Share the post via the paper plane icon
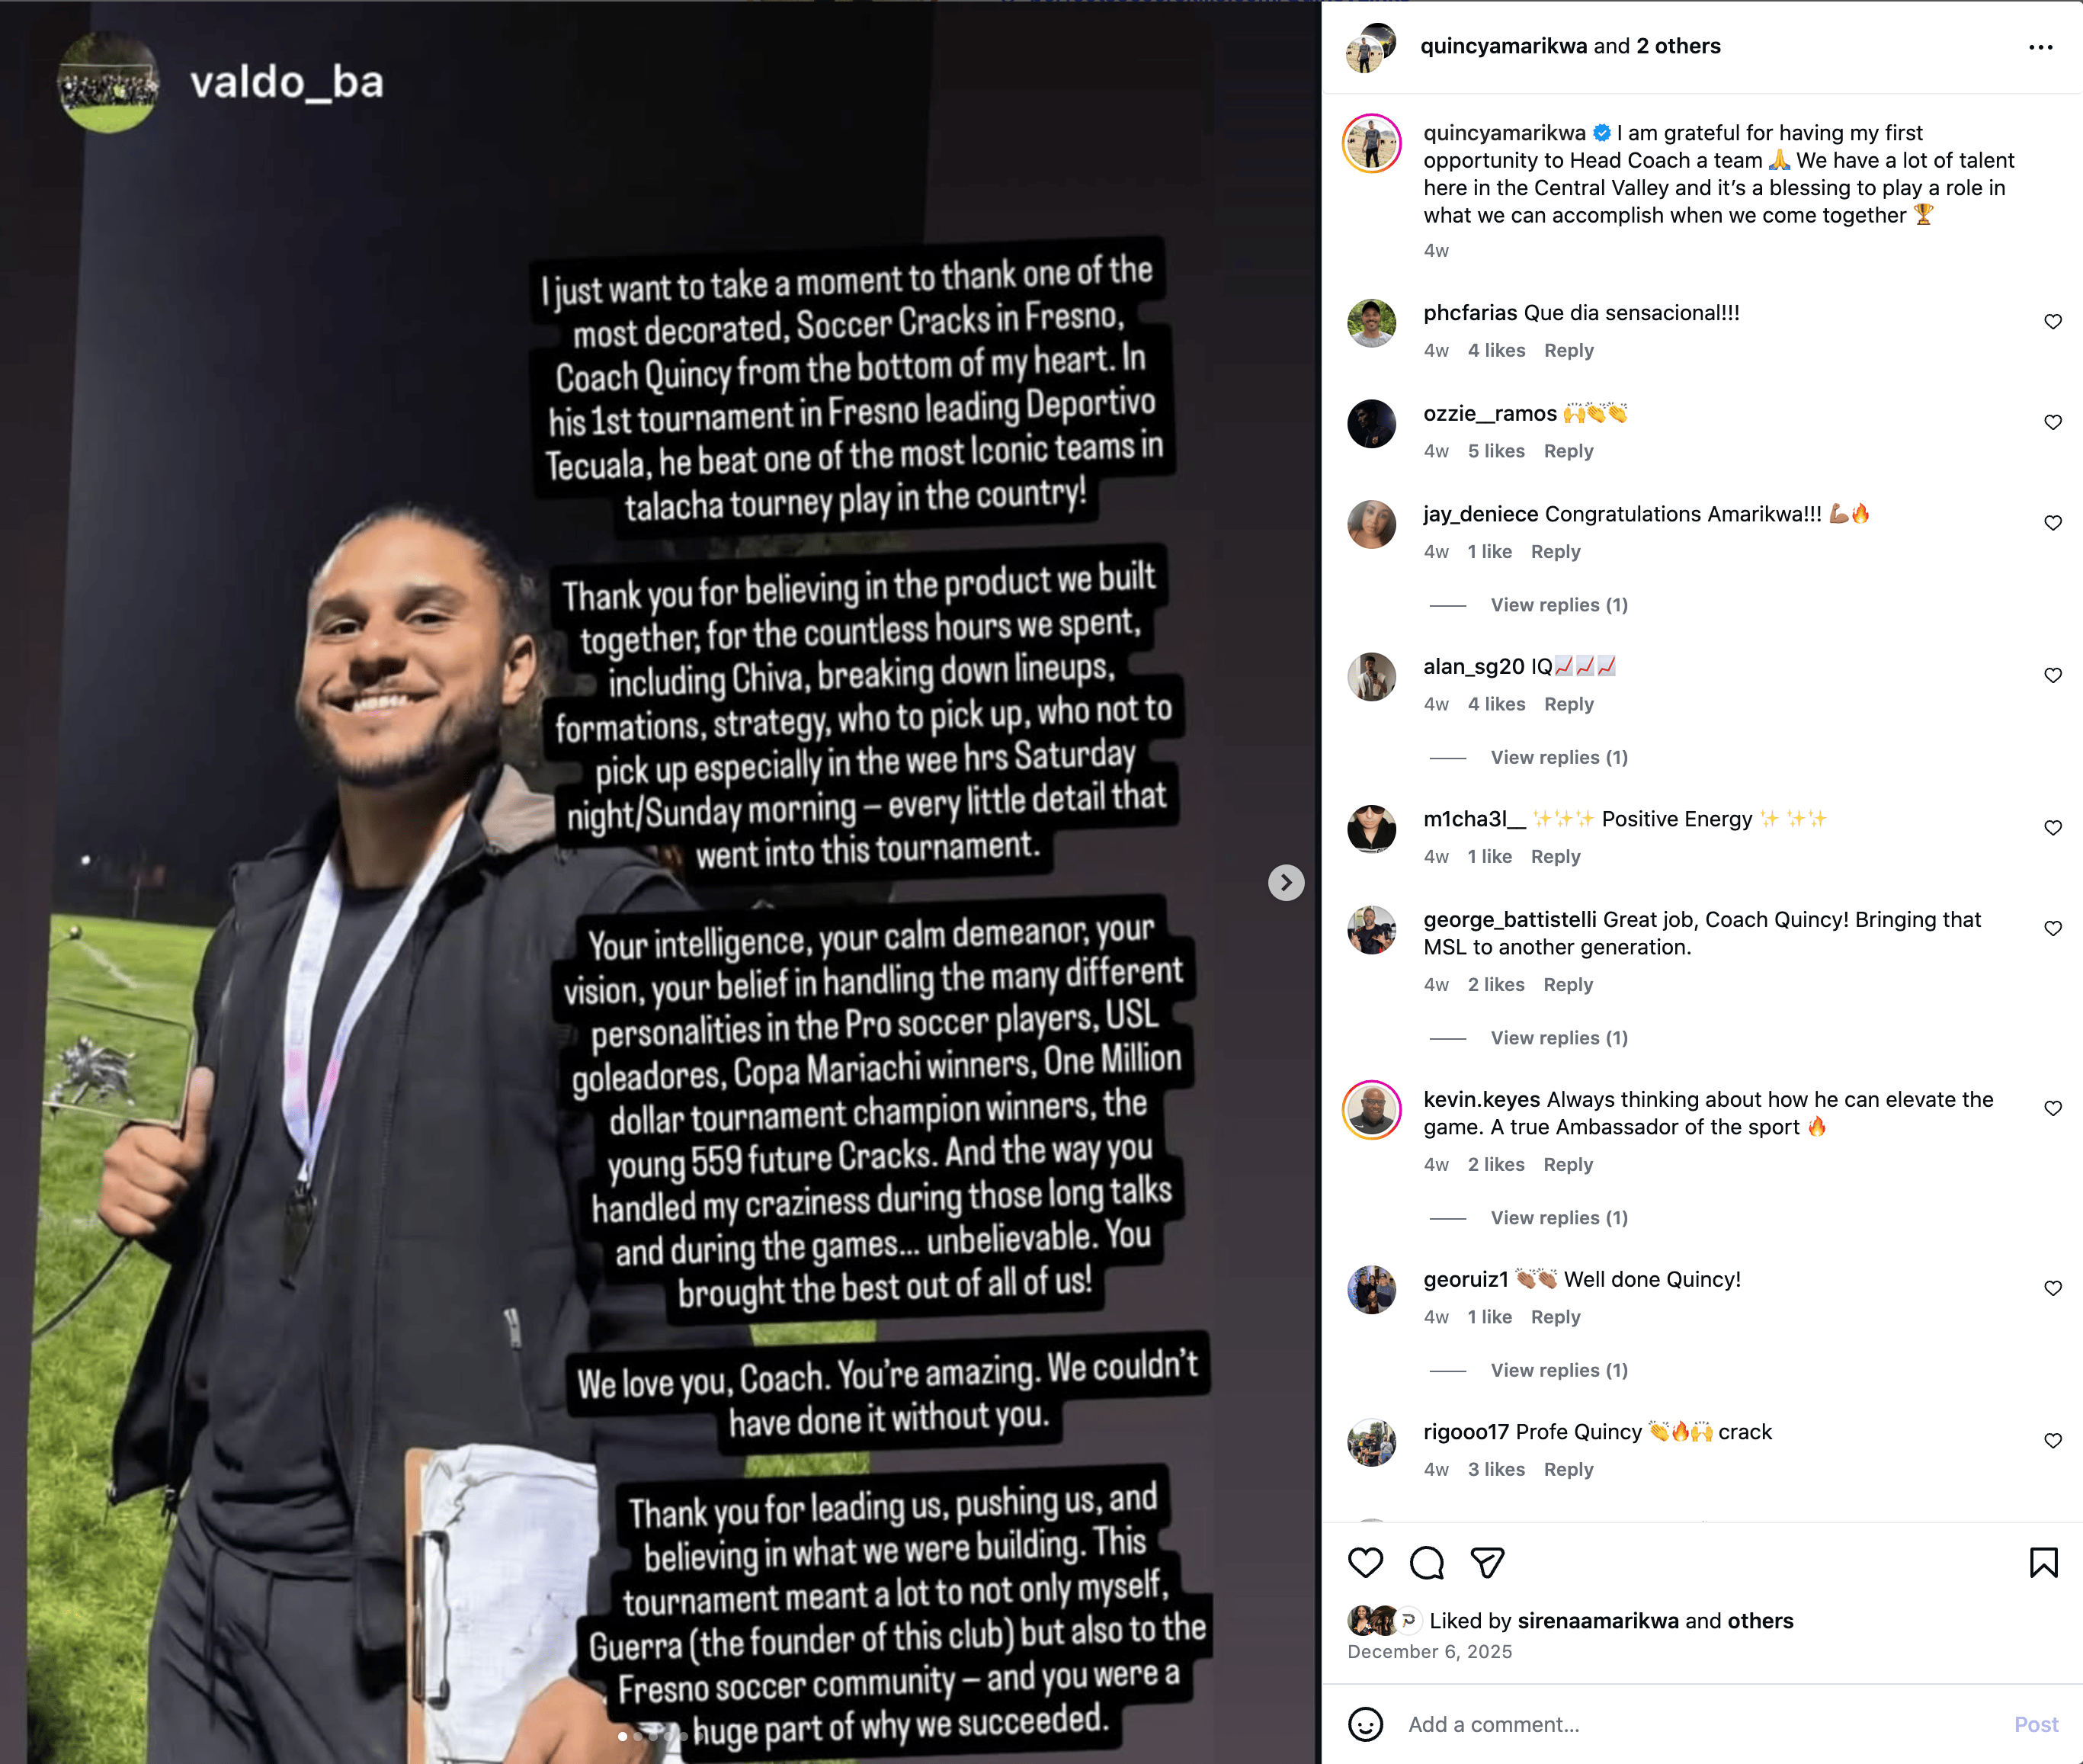Screen dimensions: 2083x1764 pos(1487,1562)
